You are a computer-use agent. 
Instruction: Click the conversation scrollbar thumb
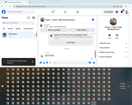click(x=95, y=54)
